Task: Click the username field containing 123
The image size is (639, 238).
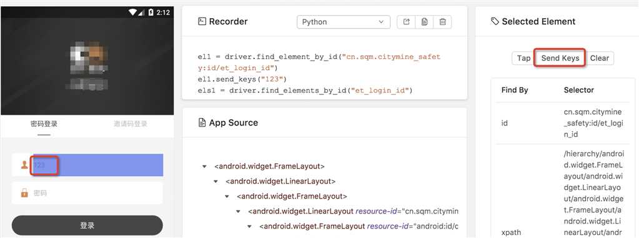Action: [x=87, y=165]
